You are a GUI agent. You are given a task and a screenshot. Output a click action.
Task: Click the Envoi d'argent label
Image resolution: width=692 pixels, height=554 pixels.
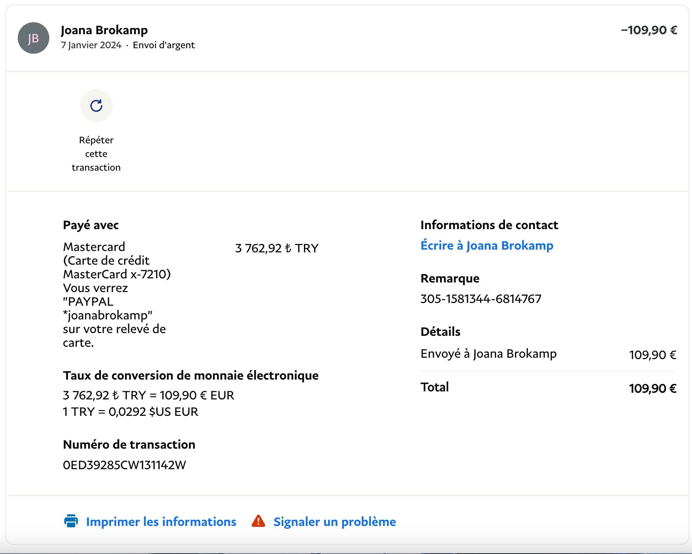point(163,45)
